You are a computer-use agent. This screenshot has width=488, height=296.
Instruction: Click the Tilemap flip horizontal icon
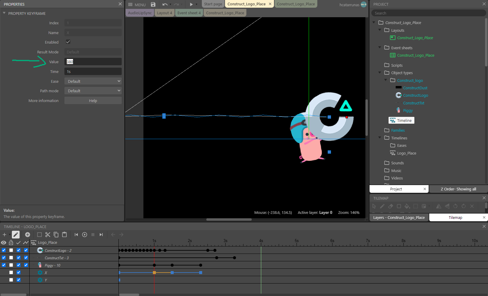pos(439,206)
